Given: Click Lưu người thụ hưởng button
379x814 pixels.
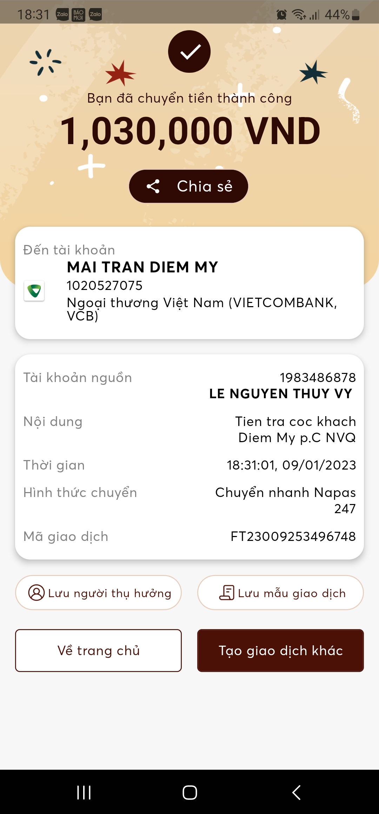Looking at the screenshot, I should pyautogui.click(x=98, y=593).
